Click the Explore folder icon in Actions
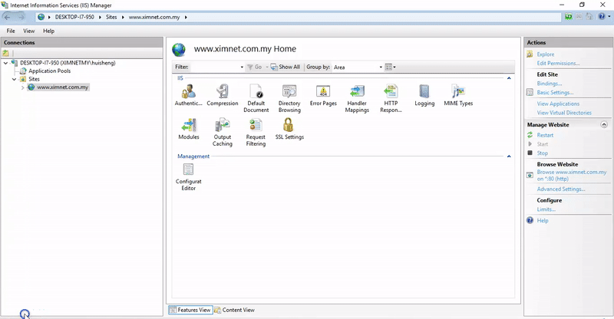The height and width of the screenshot is (319, 614). pyautogui.click(x=530, y=54)
